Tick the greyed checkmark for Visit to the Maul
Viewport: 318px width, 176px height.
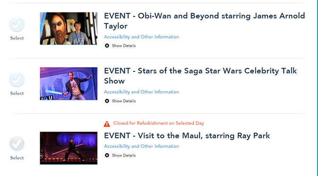pyautogui.click(x=17, y=144)
